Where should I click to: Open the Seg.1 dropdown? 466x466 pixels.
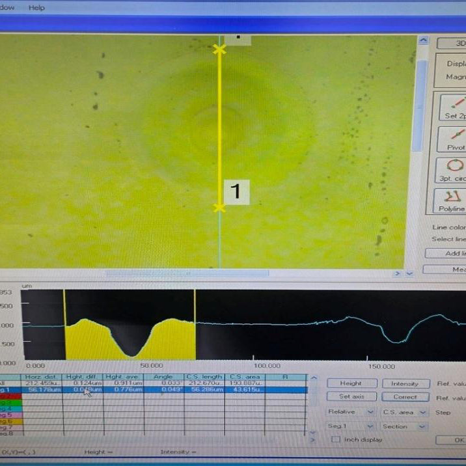point(349,426)
